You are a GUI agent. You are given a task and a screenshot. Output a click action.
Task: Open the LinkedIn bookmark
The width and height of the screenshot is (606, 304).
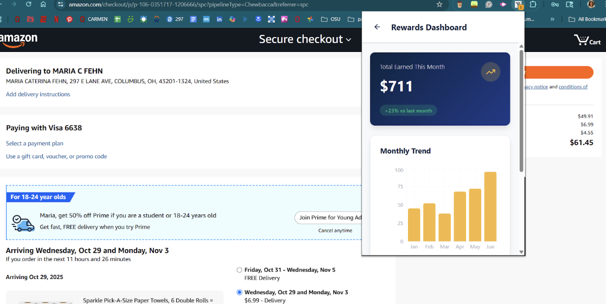(219, 19)
